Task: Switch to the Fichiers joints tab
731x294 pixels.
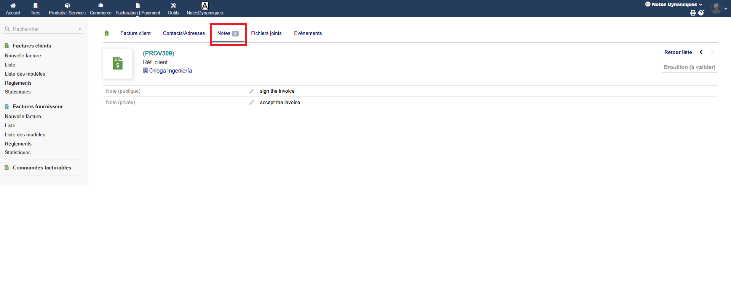Action: [266, 33]
